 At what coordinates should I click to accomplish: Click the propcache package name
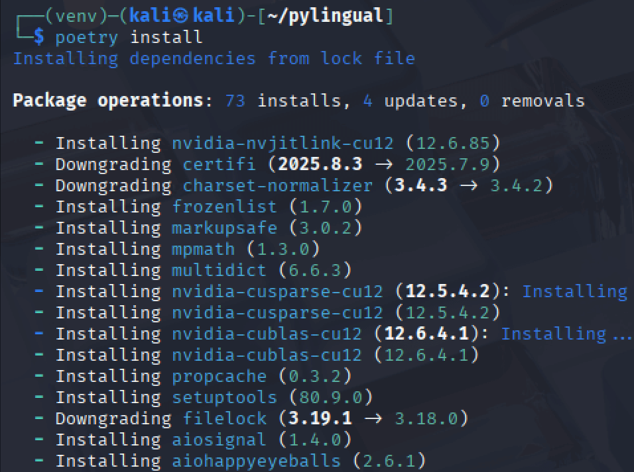click(219, 377)
